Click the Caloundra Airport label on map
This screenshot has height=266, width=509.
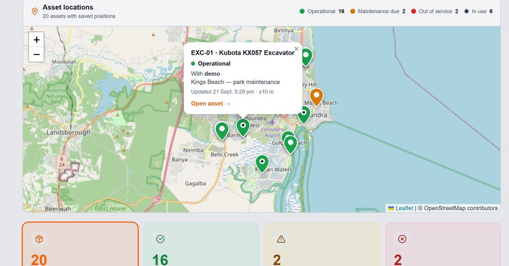273,132
